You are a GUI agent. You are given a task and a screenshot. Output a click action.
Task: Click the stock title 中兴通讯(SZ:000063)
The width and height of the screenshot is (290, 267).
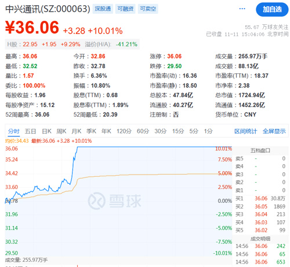click(x=48, y=9)
